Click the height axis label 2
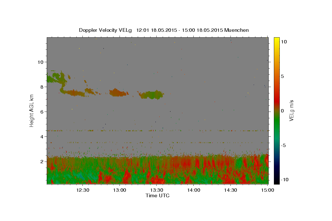Screen dimensions: 332x221 point(41,162)
